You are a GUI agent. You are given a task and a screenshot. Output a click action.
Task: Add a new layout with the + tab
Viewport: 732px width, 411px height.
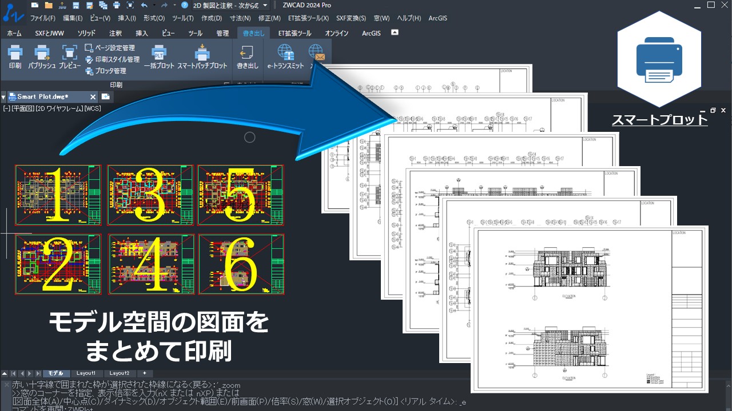[x=145, y=373]
